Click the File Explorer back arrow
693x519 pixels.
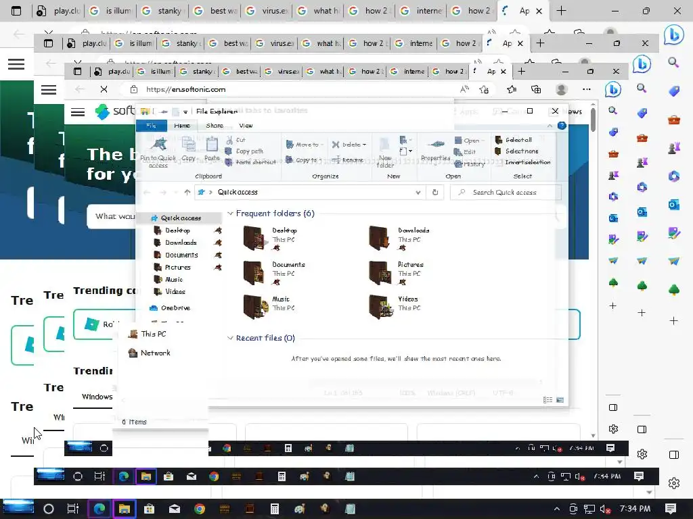click(147, 192)
